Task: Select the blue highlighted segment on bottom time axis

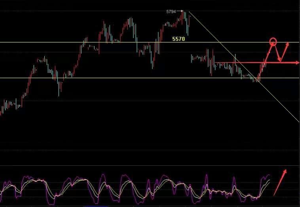Action: click(x=96, y=207)
